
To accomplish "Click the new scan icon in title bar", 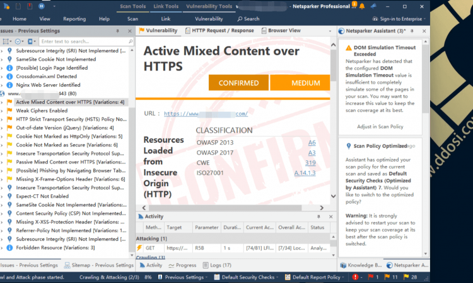I will tap(6, 6).
